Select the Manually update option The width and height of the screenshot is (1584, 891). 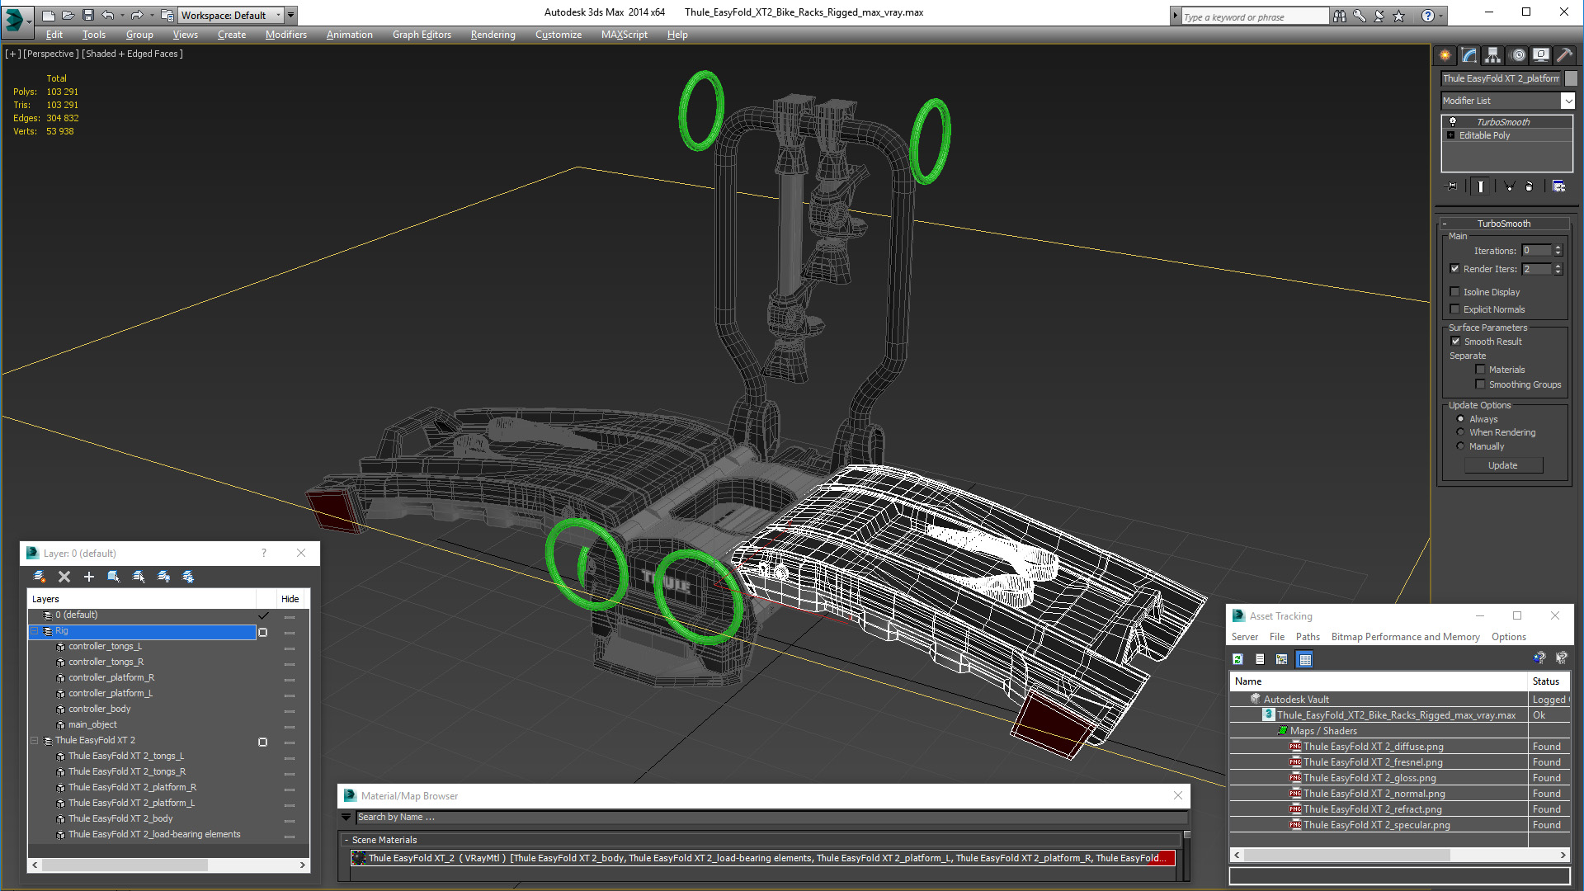(x=1460, y=446)
